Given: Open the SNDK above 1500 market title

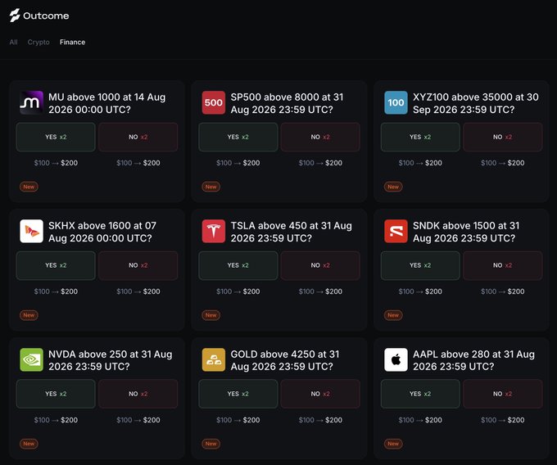Looking at the screenshot, I should click(466, 232).
